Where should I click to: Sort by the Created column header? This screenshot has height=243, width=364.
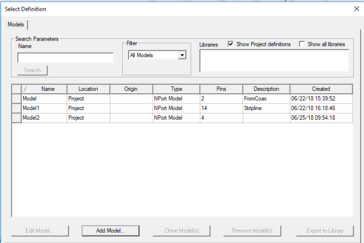[x=321, y=89]
